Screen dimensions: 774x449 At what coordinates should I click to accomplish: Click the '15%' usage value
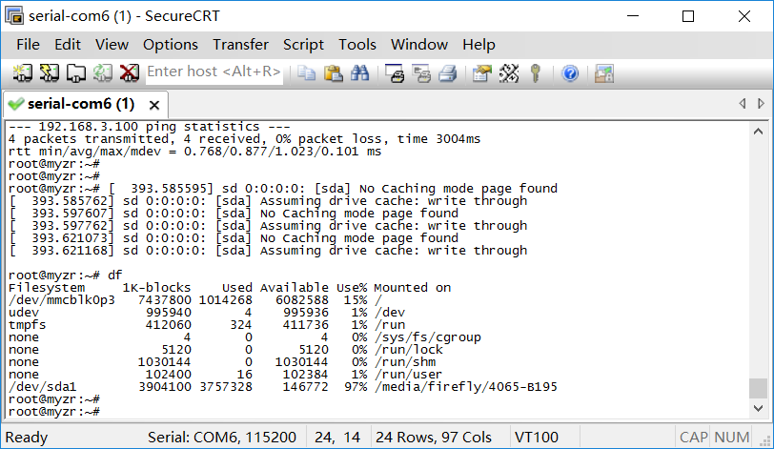click(356, 300)
